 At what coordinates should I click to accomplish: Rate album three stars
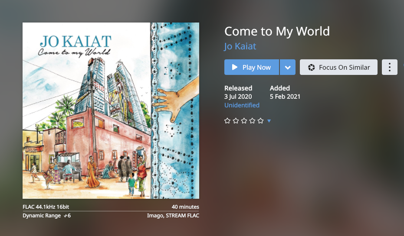(x=244, y=120)
